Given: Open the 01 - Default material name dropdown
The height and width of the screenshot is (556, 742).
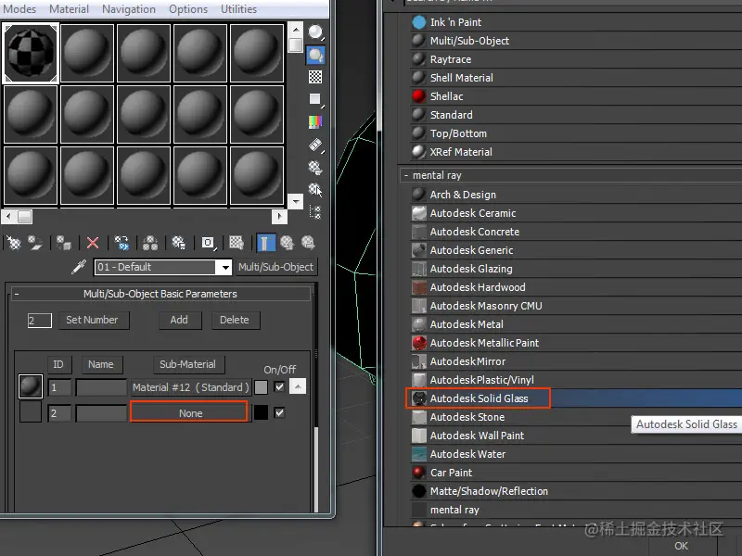Looking at the screenshot, I should tap(225, 268).
